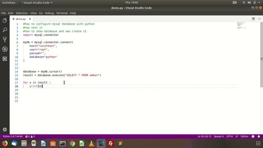Open the Search view in activity bar
The width and height of the screenshot is (263, 148).
(x=5, y=30)
